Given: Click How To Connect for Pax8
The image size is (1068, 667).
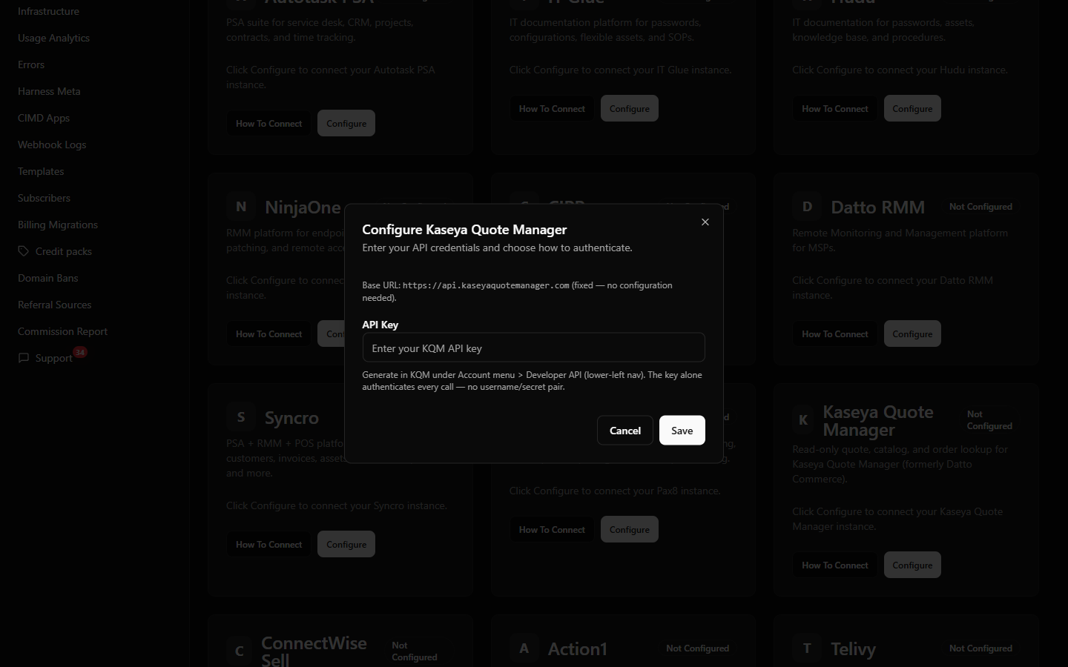Looking at the screenshot, I should 552,530.
